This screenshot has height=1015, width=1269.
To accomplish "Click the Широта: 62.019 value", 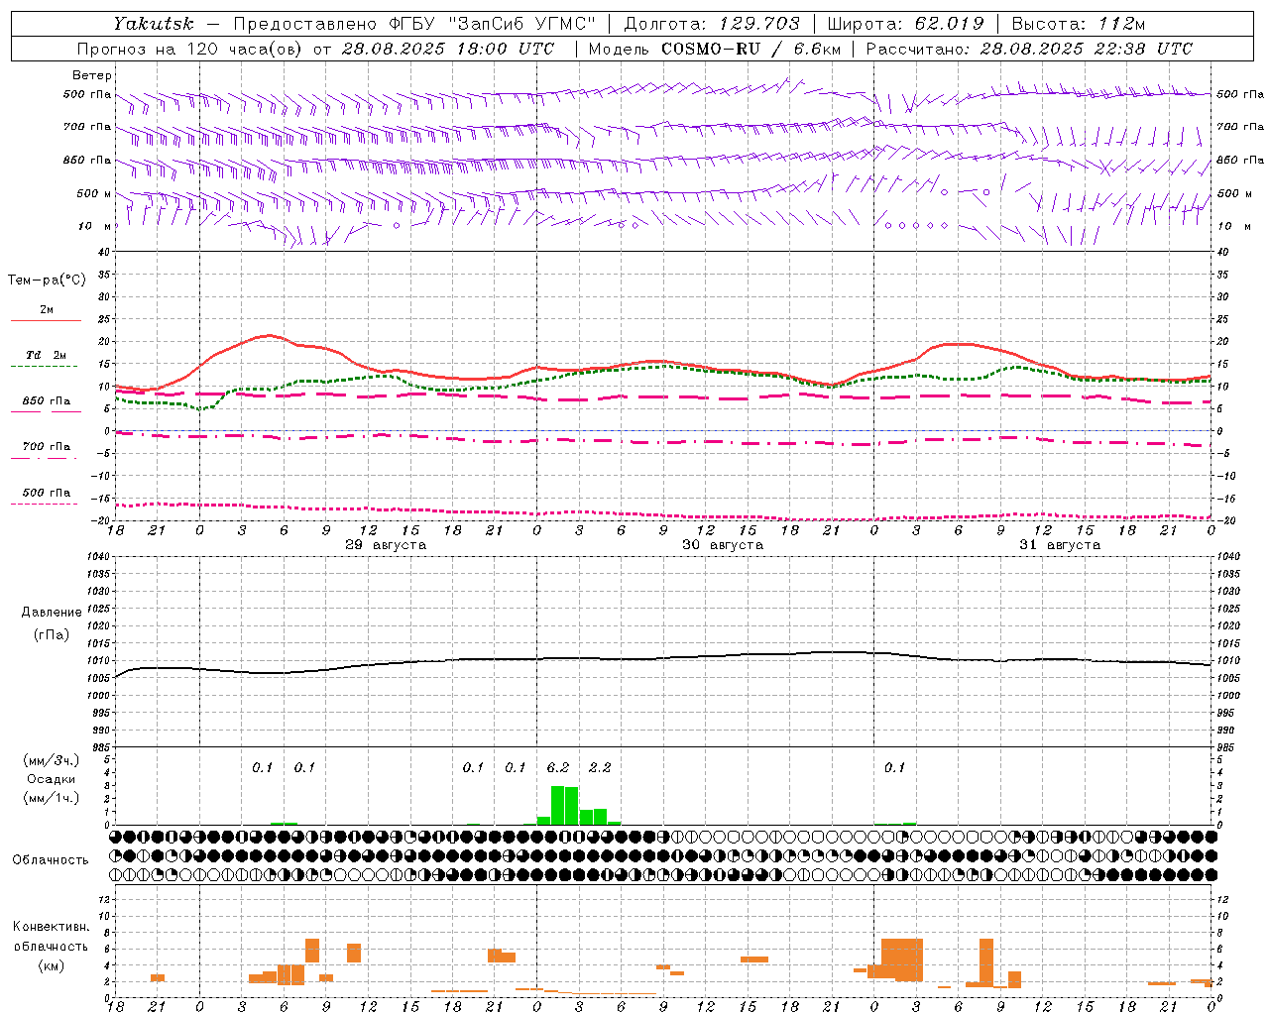I will click(905, 23).
